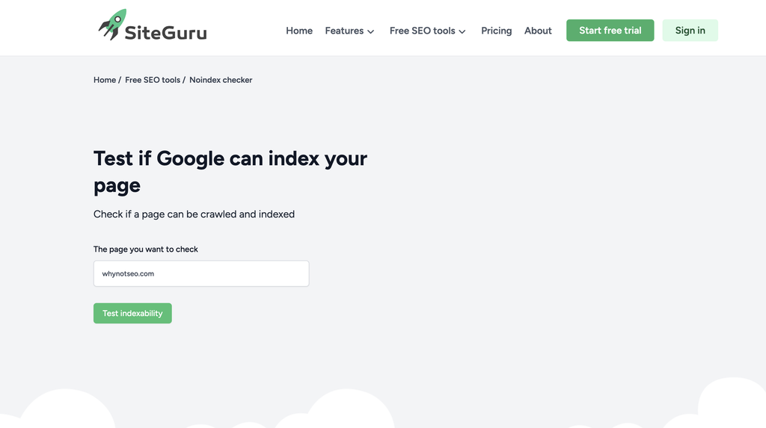This screenshot has width=766, height=428.
Task: Click the Start free trial button
Action: [x=610, y=31]
